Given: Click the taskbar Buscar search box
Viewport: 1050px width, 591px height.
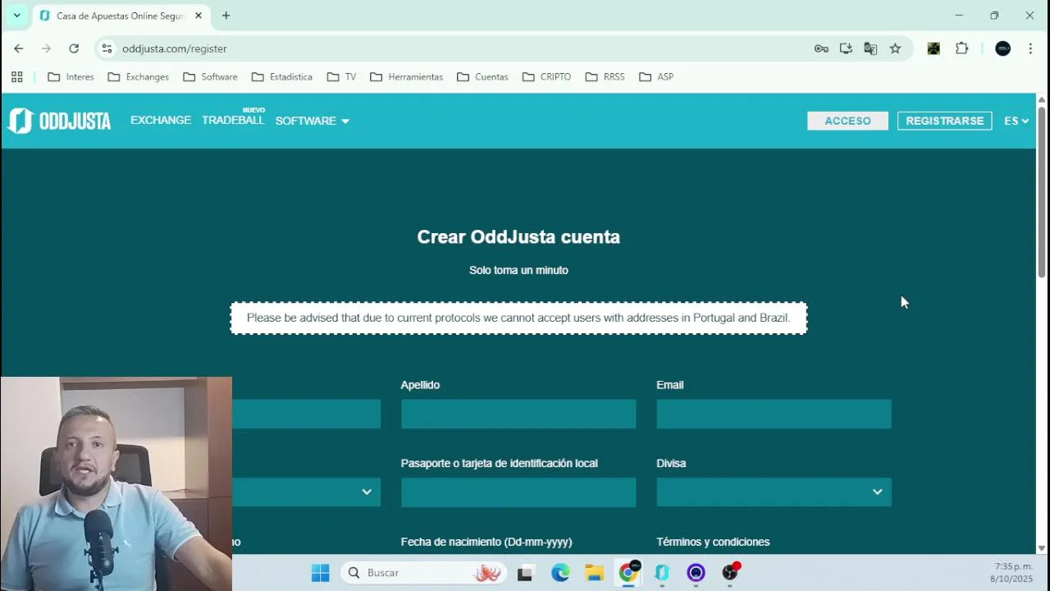Looking at the screenshot, I should pyautogui.click(x=422, y=572).
